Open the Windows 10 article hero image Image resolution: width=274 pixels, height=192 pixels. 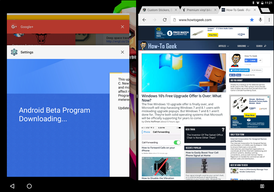[184, 73]
